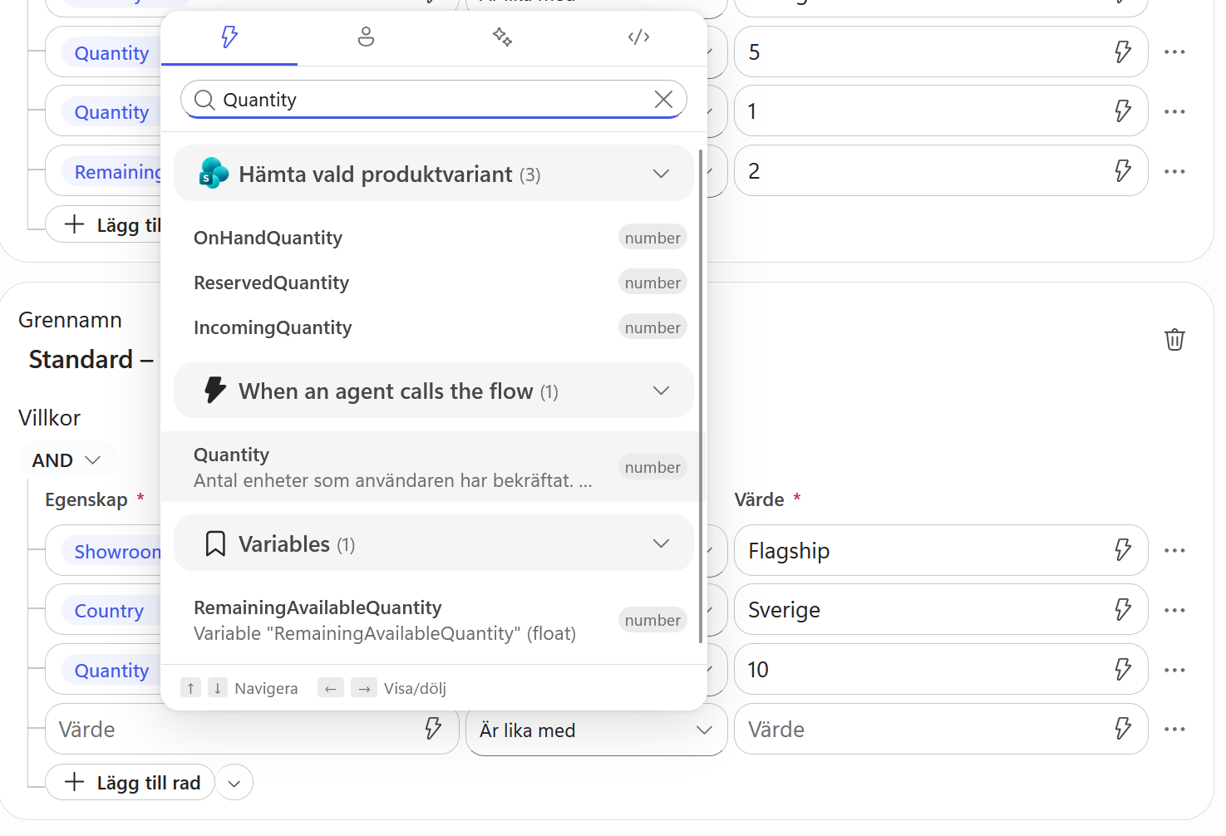Image resolution: width=1226 pixels, height=836 pixels.
Task: Select OnHandQuantity dynamic value
Action: [x=434, y=238]
